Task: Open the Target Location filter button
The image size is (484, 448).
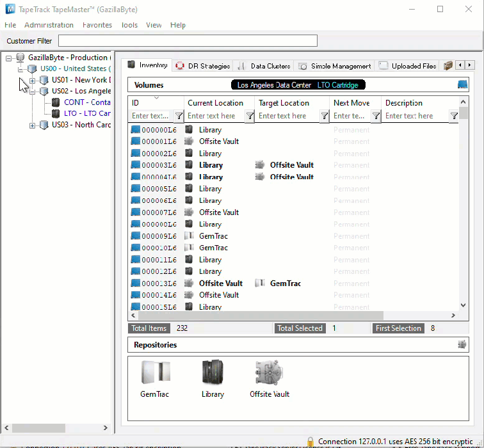Action: 324,116
